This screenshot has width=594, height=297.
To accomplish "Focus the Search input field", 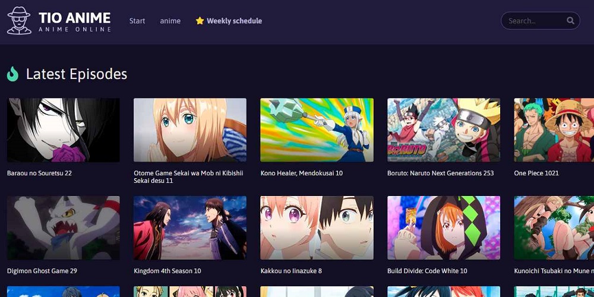I will (540, 21).
